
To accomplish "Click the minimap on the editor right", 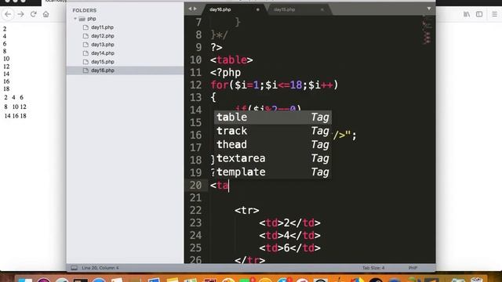I will [x=427, y=31].
